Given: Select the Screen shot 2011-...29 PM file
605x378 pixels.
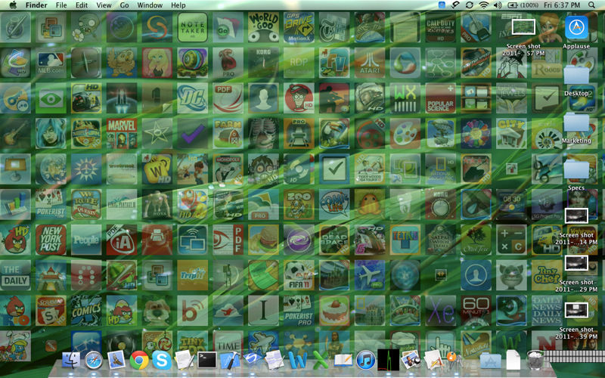Looking at the screenshot, I should [576, 274].
